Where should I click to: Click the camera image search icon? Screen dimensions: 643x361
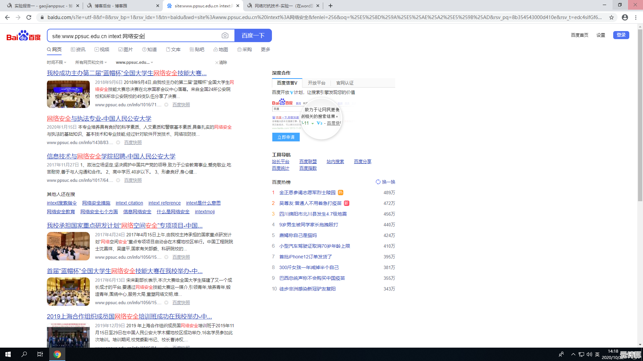[225, 35]
